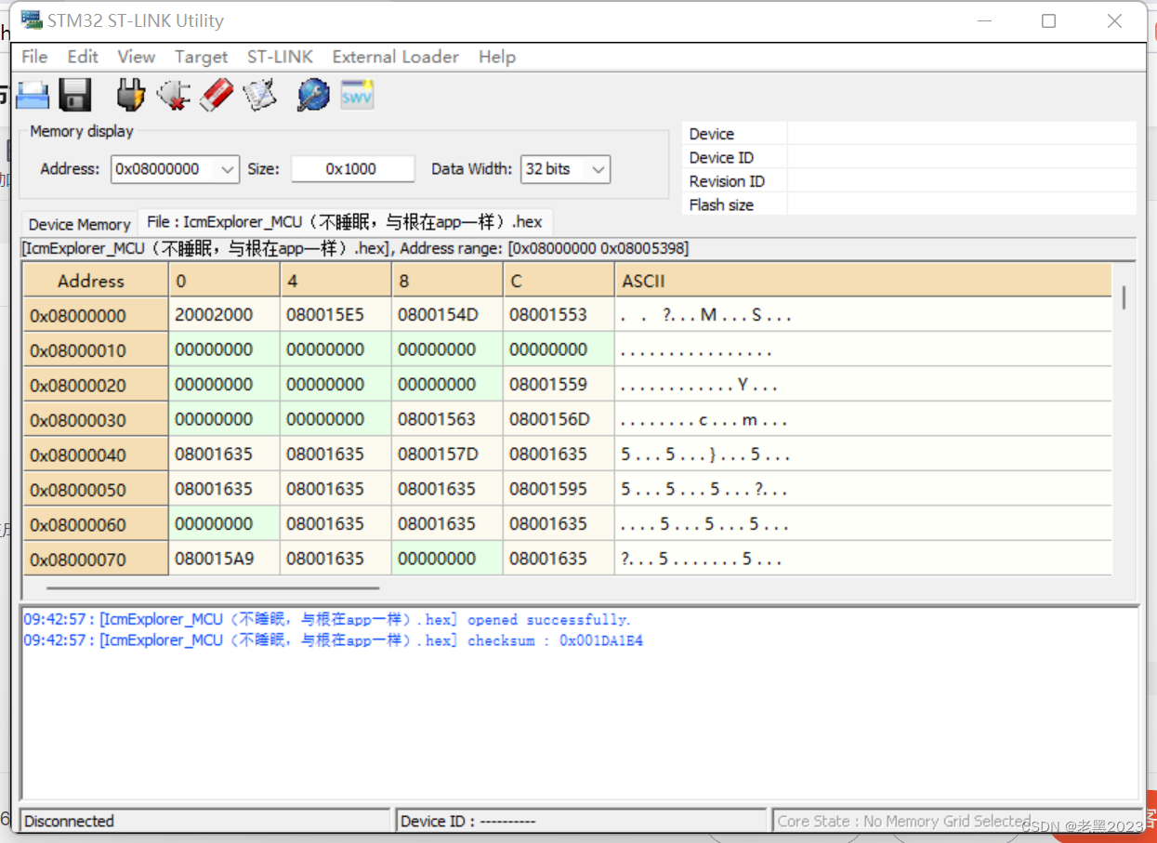The width and height of the screenshot is (1157, 843).
Task: Click the log line ending 'opened successfully'
Action: pos(327,620)
